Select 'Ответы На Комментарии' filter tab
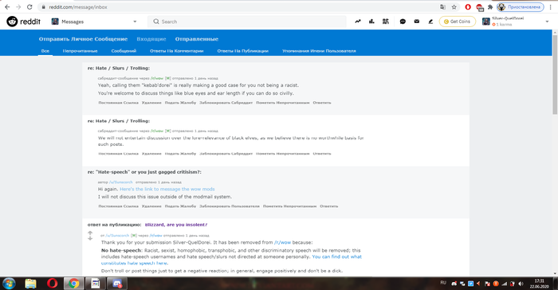The height and width of the screenshot is (290, 558). 176,51
